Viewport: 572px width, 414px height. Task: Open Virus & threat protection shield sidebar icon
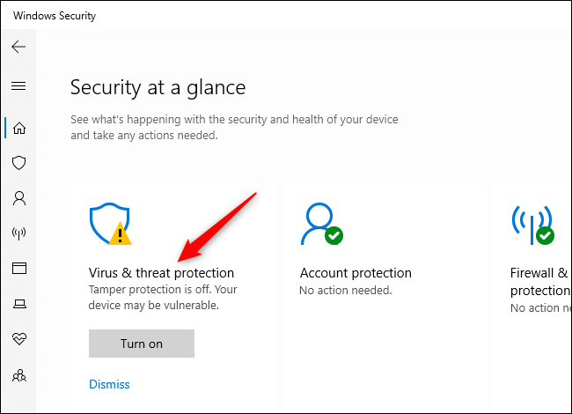(x=18, y=163)
